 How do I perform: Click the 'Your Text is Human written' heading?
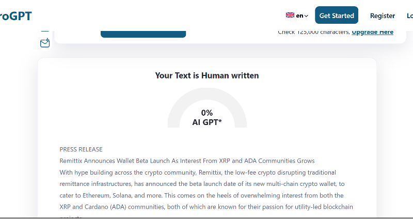click(x=207, y=75)
